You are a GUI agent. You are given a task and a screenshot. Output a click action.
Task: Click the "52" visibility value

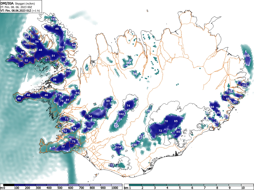point(26,61)
